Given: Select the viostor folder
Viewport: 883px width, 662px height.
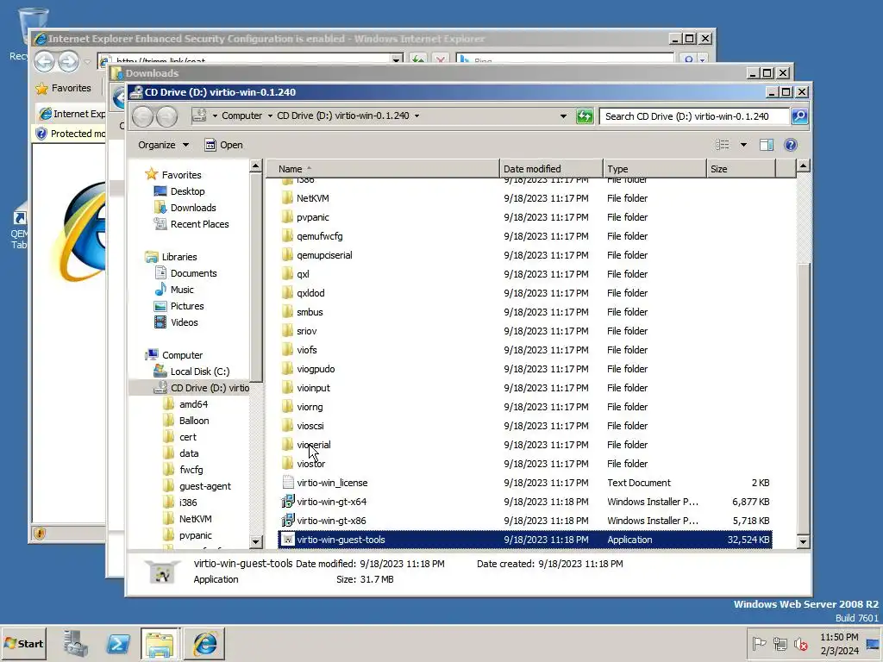Looking at the screenshot, I should (310, 464).
